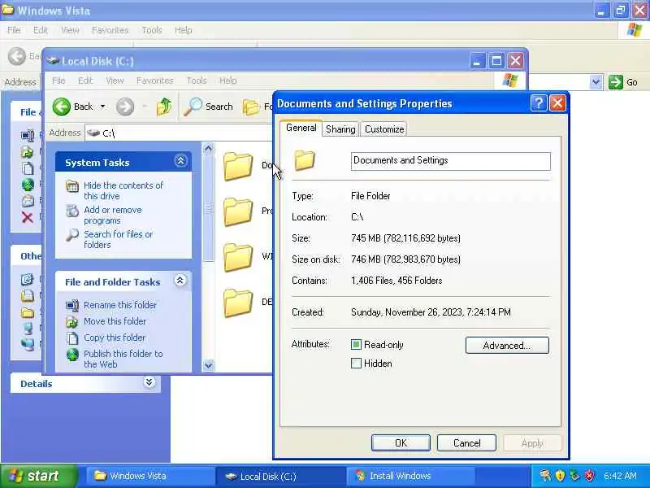This screenshot has width=650, height=488.
Task: Click the sidebar scroll down arrow
Action: (209, 365)
